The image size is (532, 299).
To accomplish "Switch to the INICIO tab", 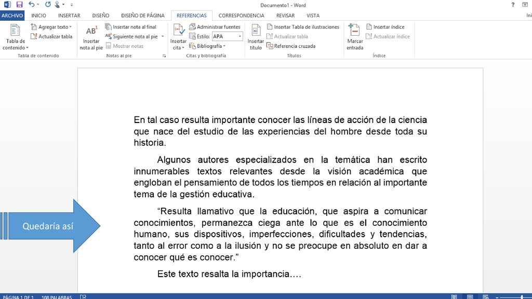I will (x=38, y=16).
